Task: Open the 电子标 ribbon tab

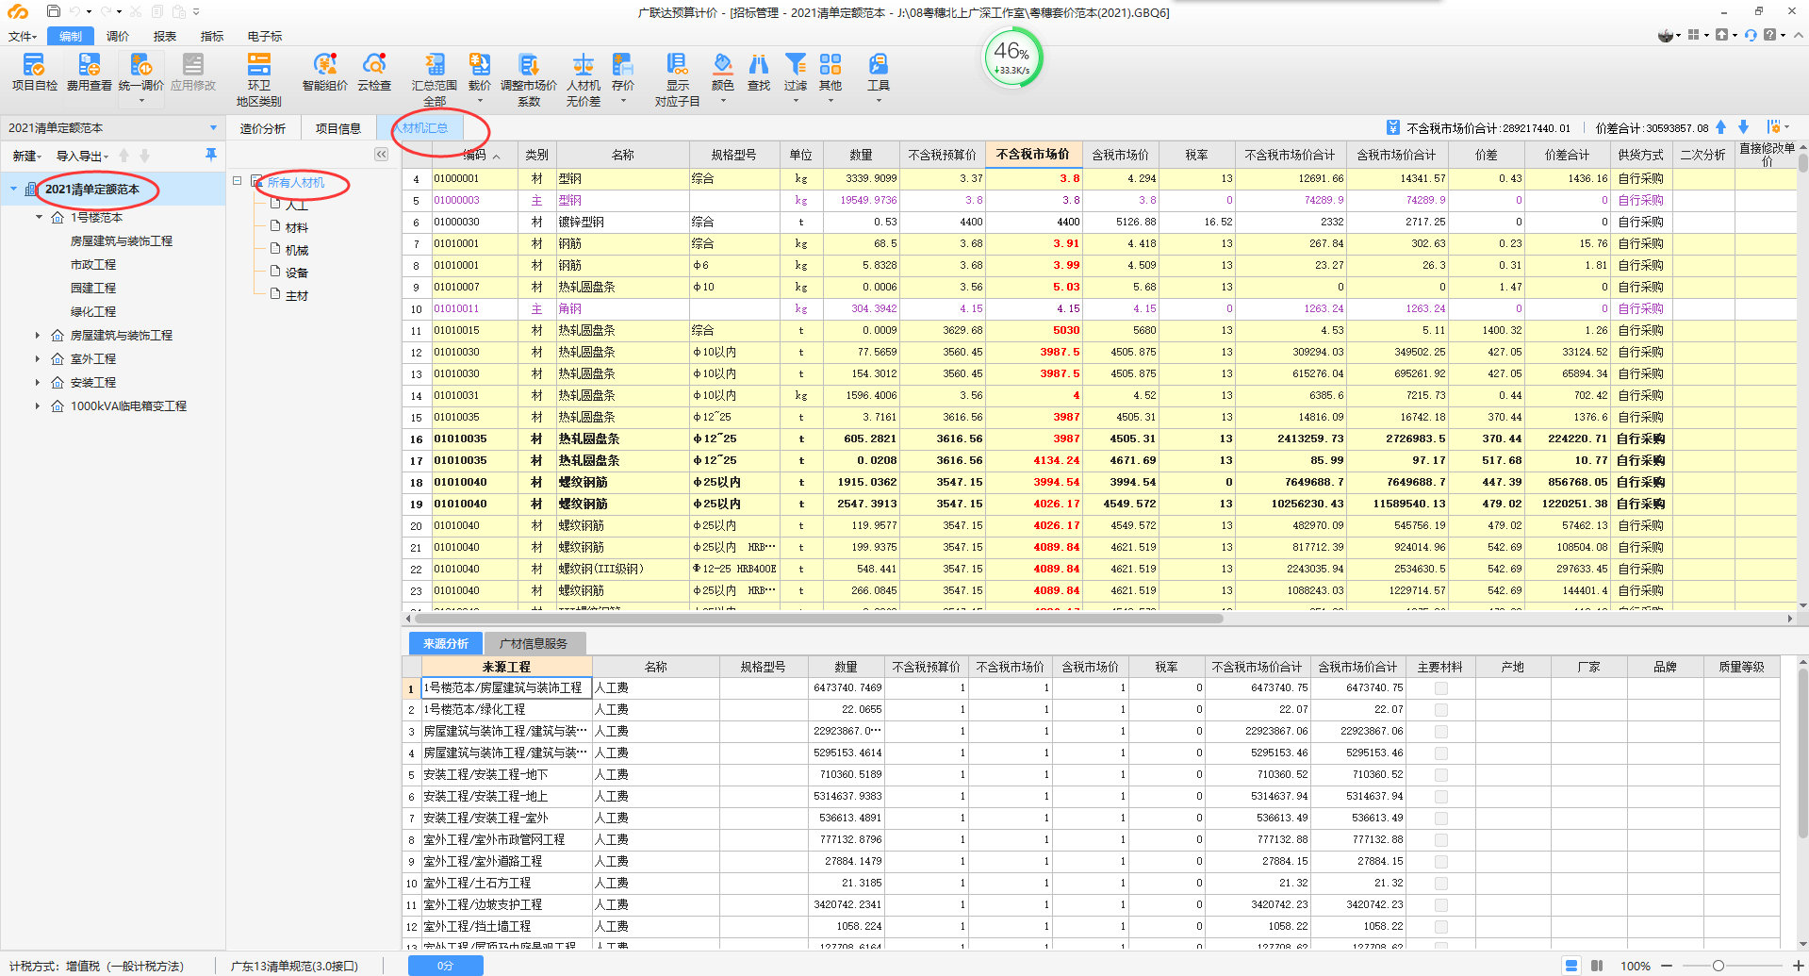Action: pos(265,37)
